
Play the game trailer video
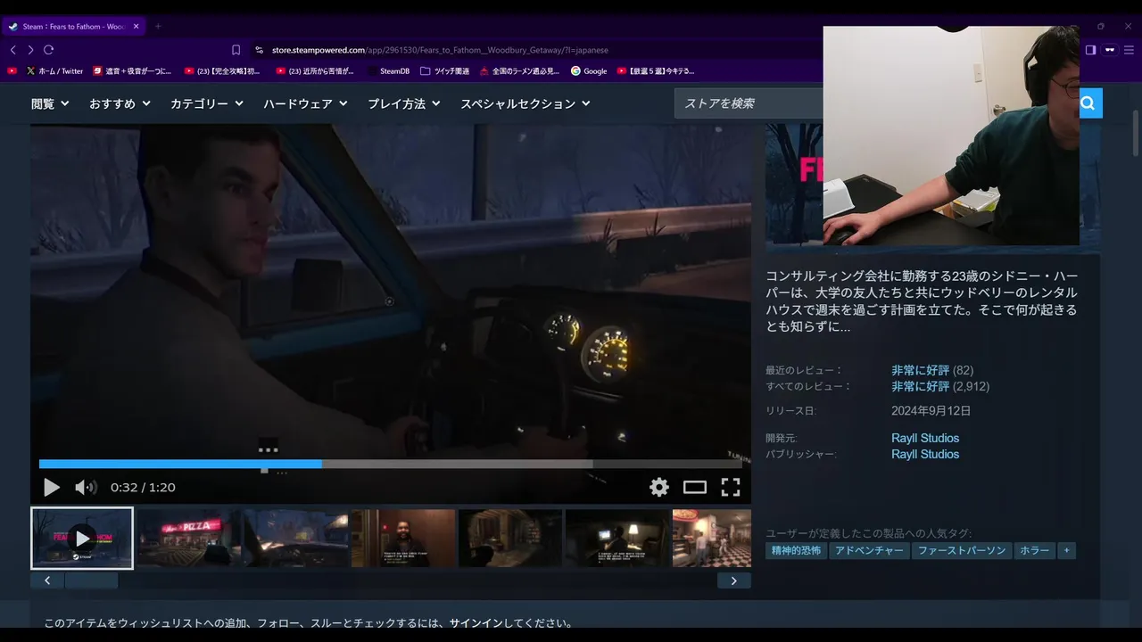52,488
